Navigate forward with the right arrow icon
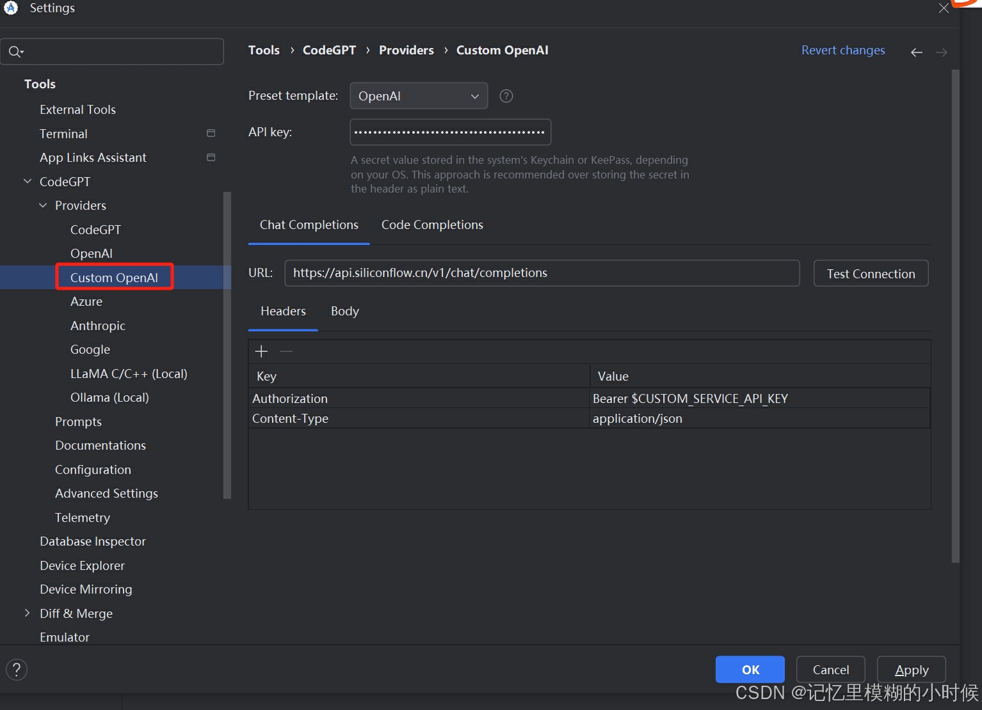This screenshot has width=982, height=710. click(941, 52)
